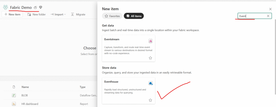The image size is (276, 107).
Task: Switch to the Favorites tab
Action: pos(112,16)
